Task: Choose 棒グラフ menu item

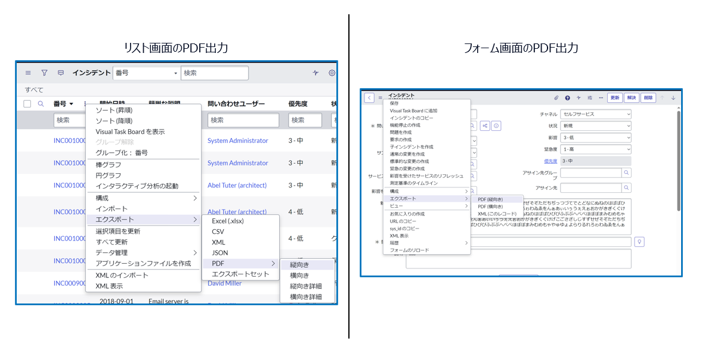Action: 109,164
